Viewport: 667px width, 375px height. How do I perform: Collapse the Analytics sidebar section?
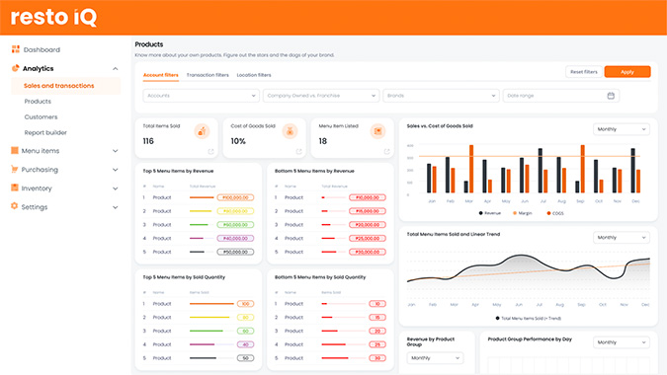(116, 69)
